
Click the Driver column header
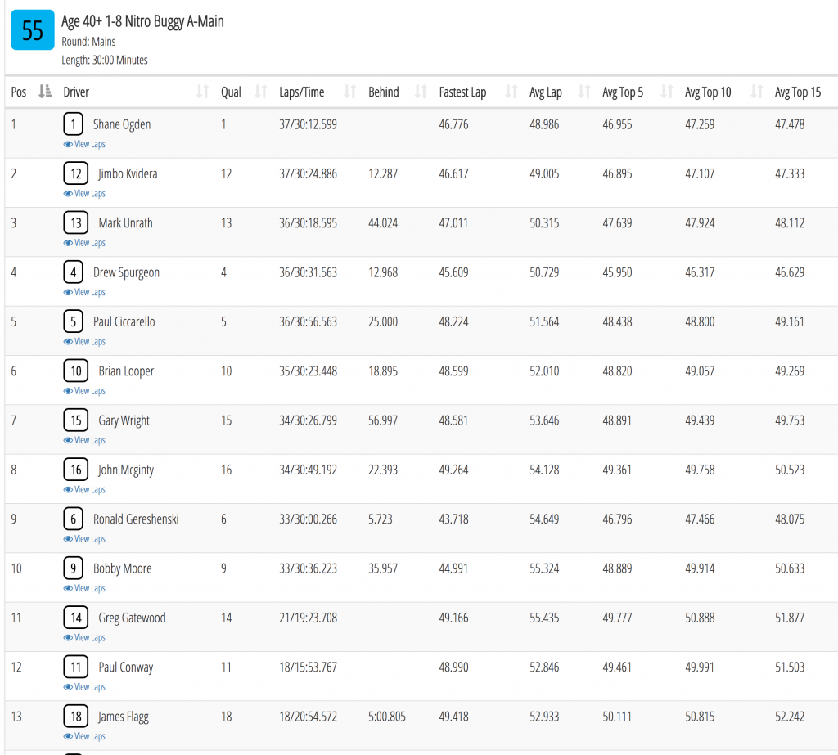tap(76, 92)
